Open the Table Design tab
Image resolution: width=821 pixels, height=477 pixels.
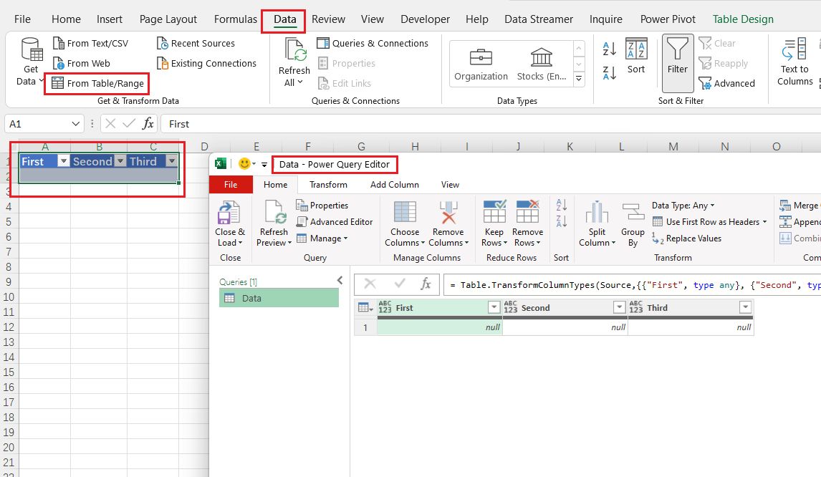point(742,19)
